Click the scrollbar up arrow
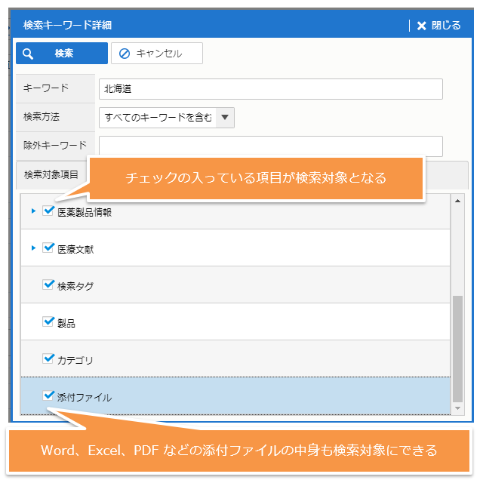 click(458, 201)
